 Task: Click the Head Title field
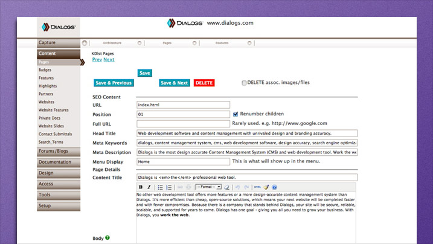pyautogui.click(x=247, y=133)
